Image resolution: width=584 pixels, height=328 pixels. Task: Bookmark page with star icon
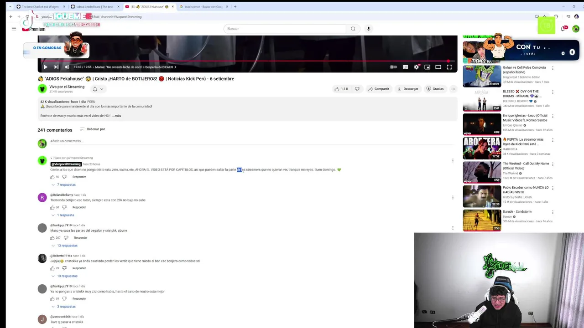point(544,16)
